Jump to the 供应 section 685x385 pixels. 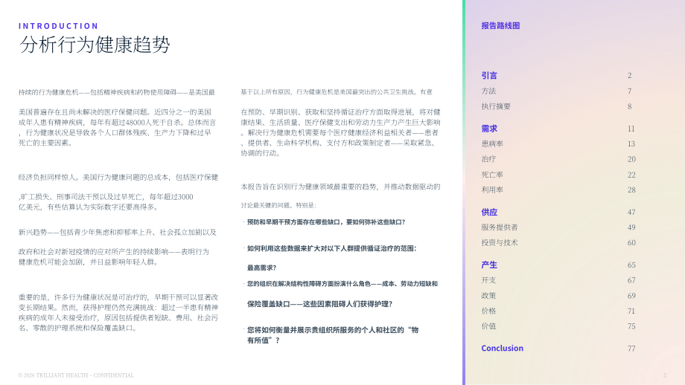(489, 213)
